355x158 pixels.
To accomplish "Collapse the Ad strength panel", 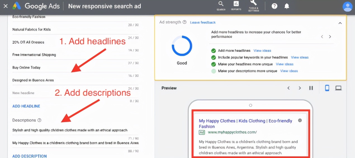I will pyautogui.click(x=340, y=23).
